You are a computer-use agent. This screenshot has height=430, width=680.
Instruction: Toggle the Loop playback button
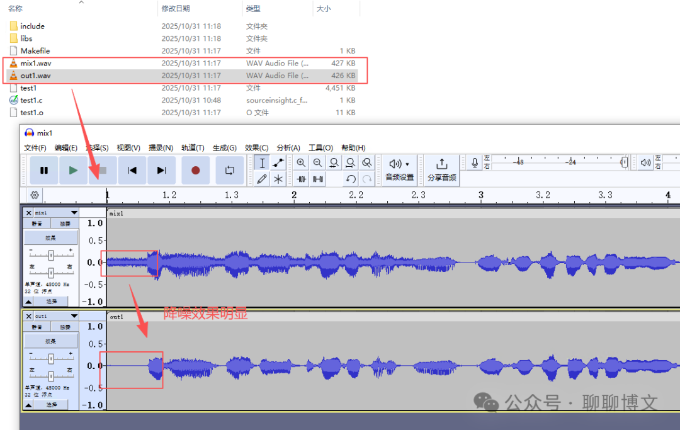point(229,171)
